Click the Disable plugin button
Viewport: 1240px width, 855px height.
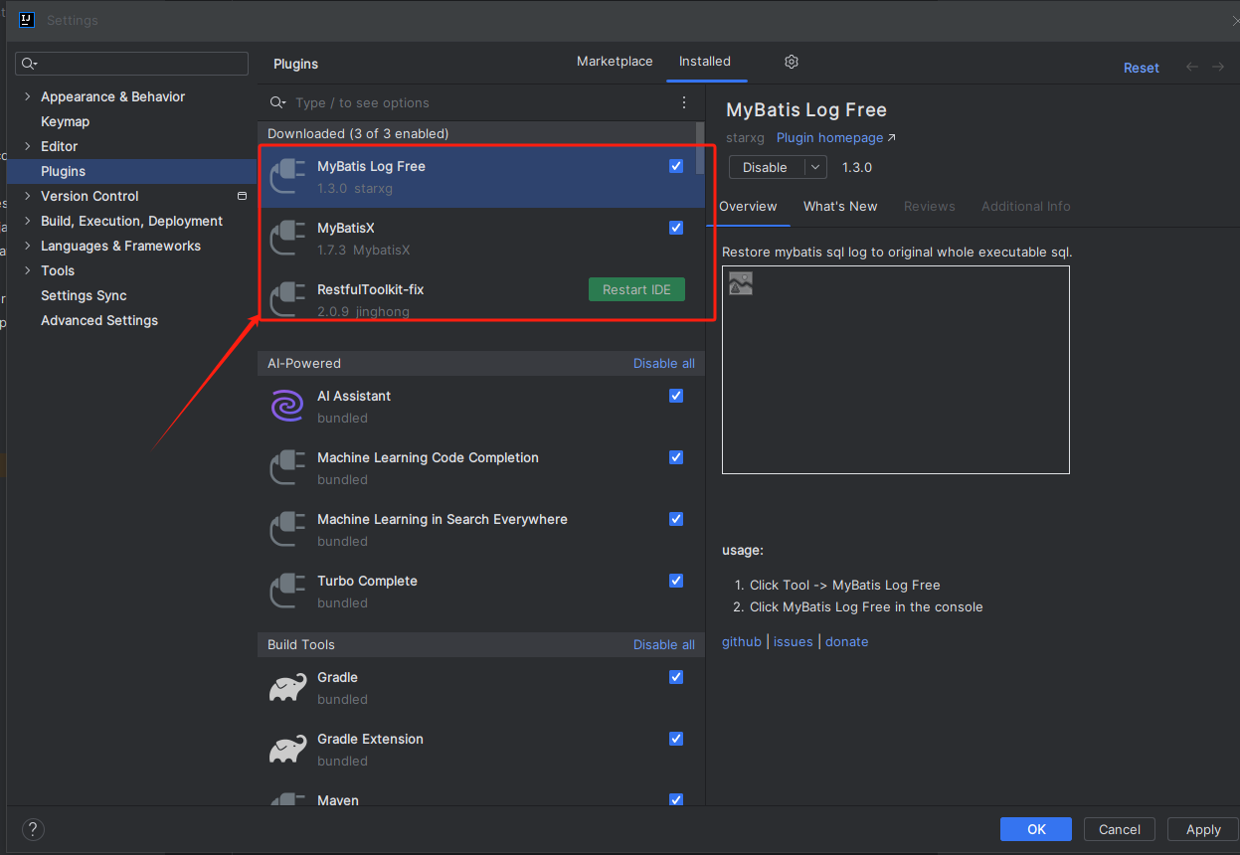766,167
